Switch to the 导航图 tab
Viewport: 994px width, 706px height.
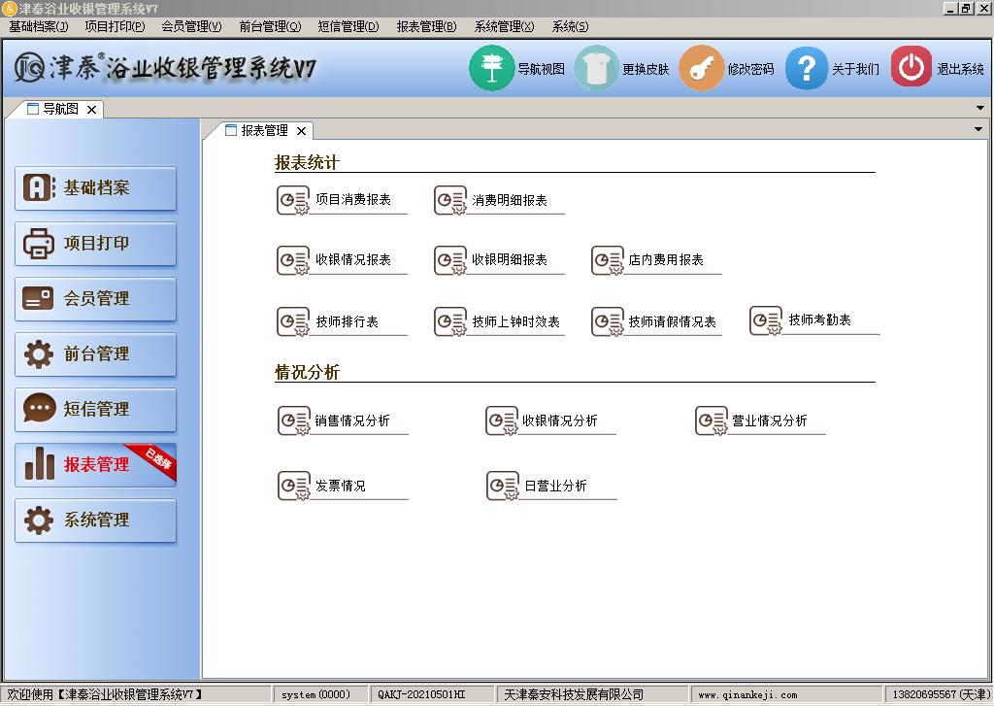pos(59,109)
